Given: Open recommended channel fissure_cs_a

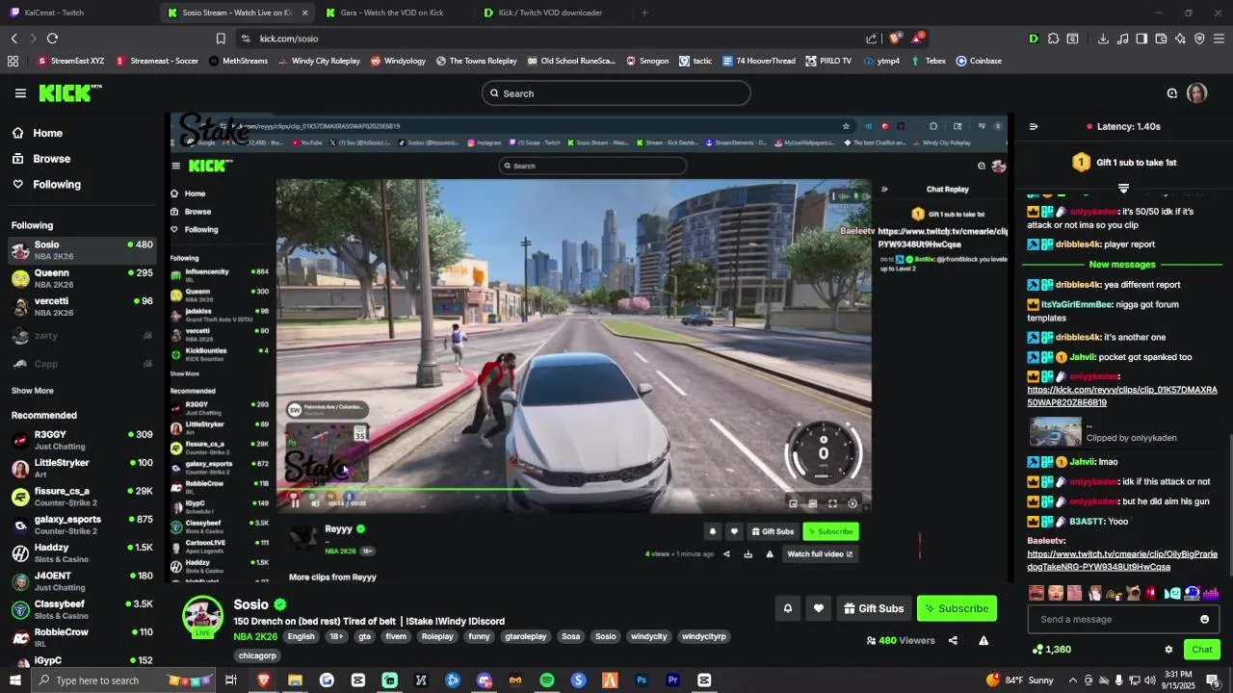Looking at the screenshot, I should click(82, 497).
